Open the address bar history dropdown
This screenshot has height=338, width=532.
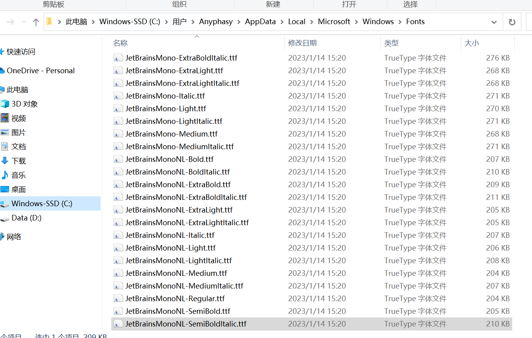coord(494,22)
